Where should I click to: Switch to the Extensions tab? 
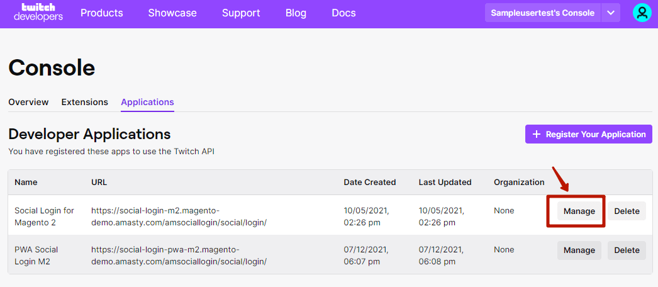pos(85,102)
